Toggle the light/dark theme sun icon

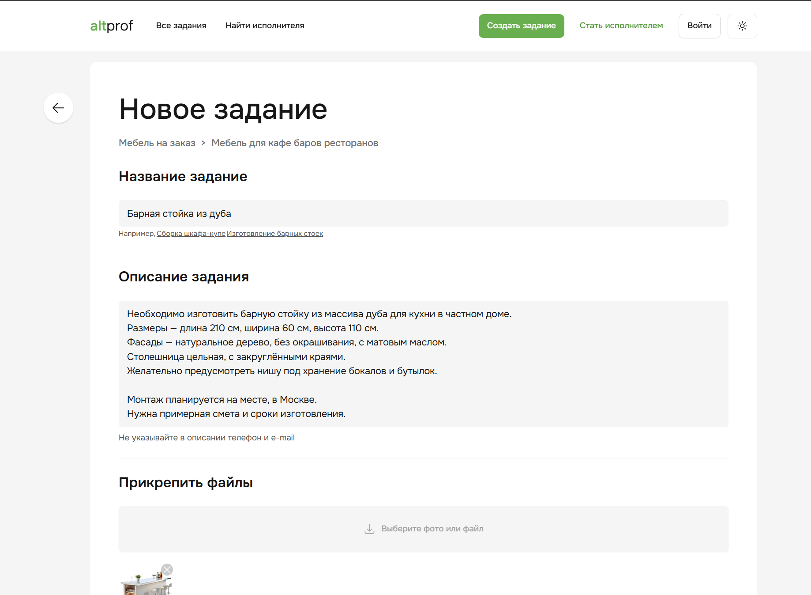pos(742,26)
